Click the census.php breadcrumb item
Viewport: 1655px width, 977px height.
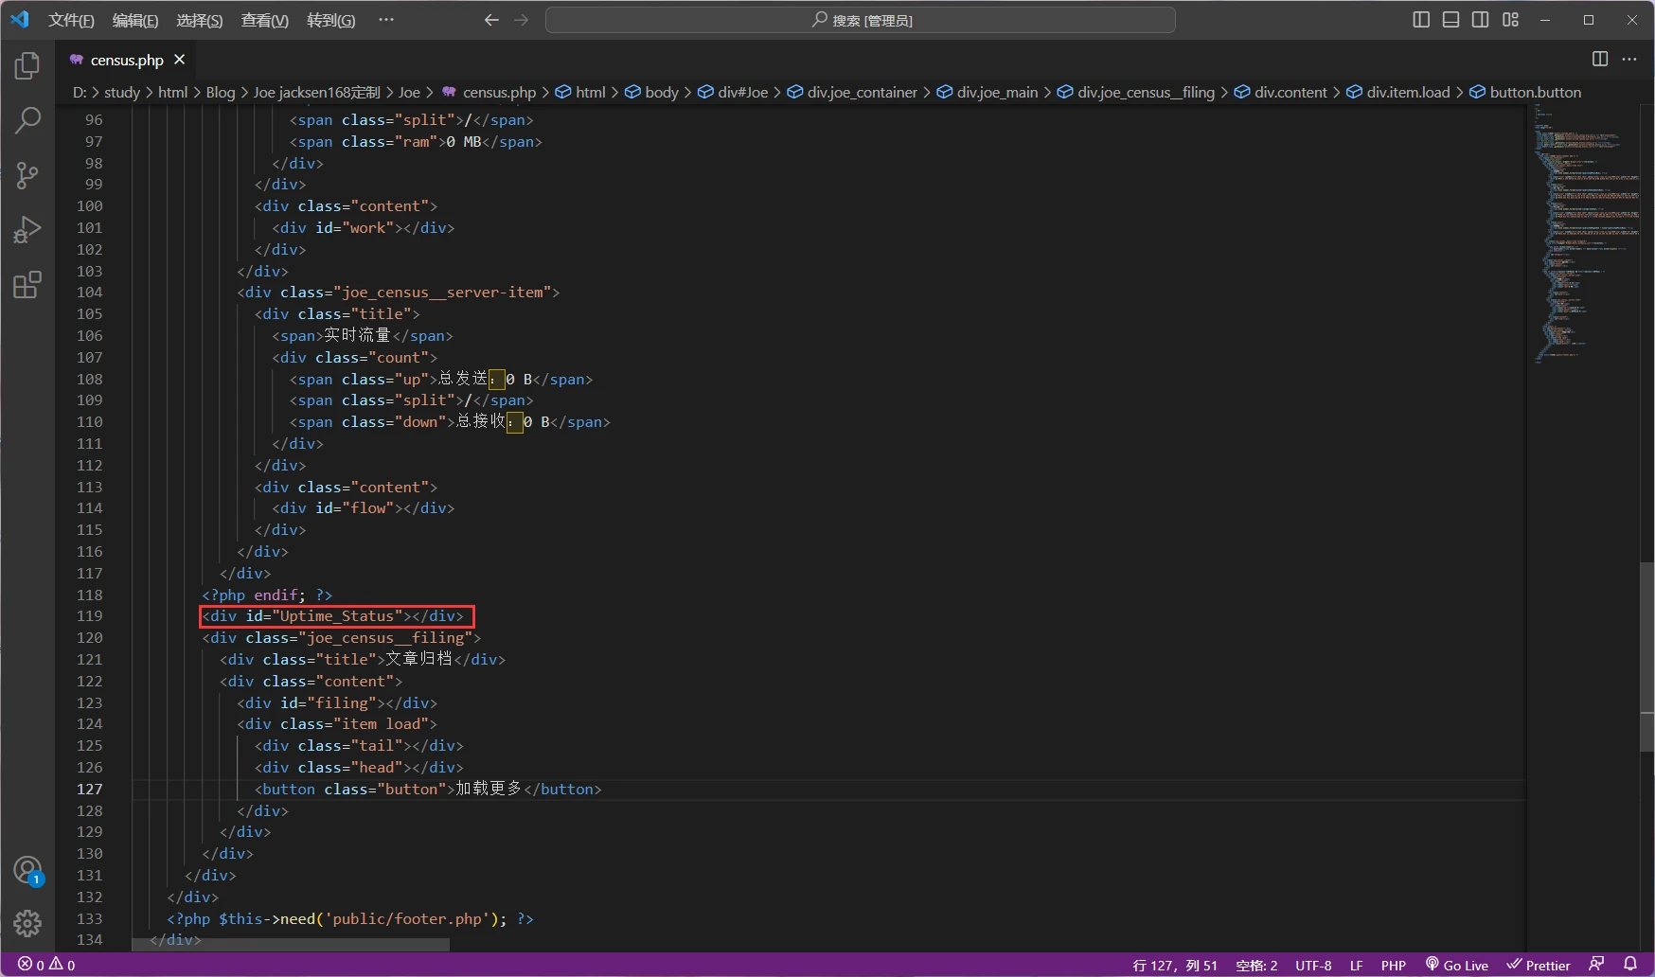click(489, 92)
